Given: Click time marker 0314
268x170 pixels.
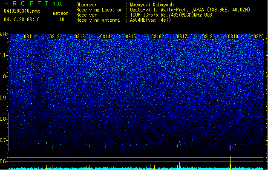Looking at the screenshot, I should pos(105,37).
